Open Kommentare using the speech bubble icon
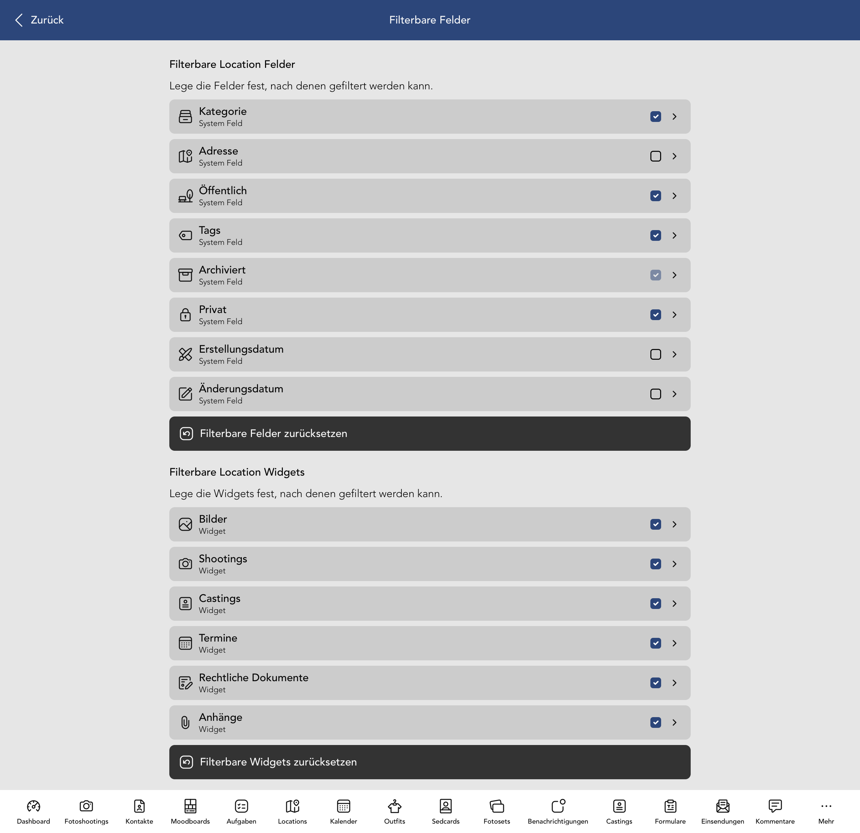 (775, 810)
